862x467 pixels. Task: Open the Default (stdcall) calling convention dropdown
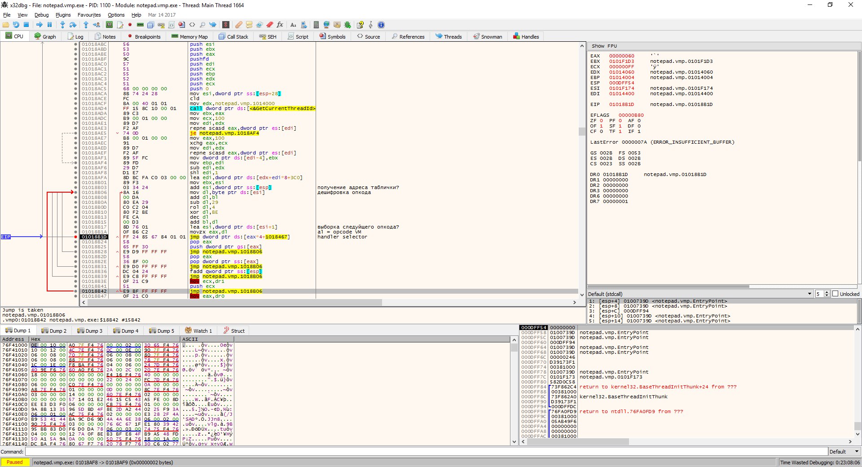pyautogui.click(x=809, y=294)
